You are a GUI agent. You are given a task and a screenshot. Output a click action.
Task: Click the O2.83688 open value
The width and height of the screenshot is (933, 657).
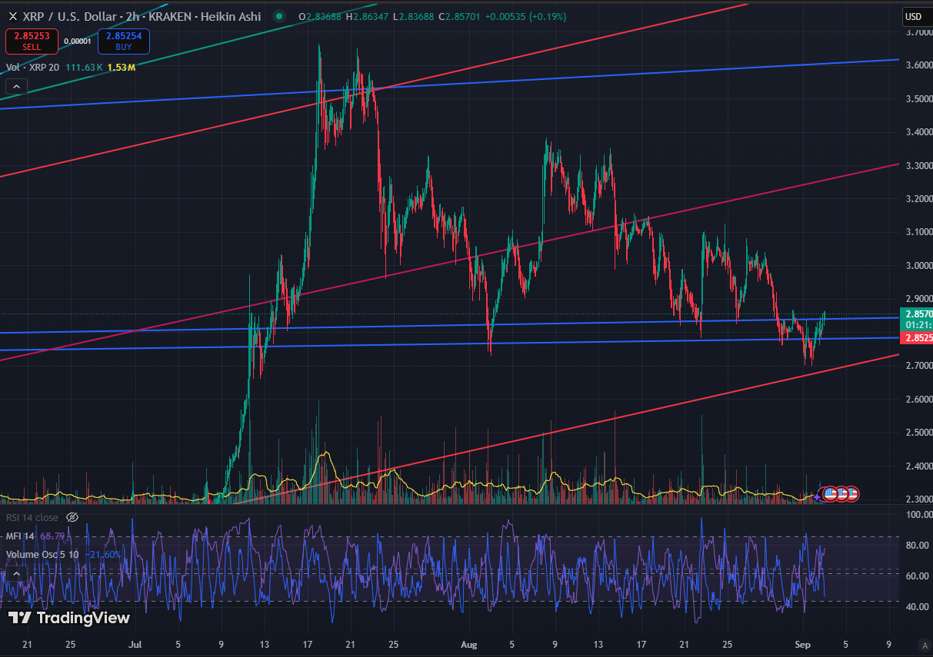318,16
